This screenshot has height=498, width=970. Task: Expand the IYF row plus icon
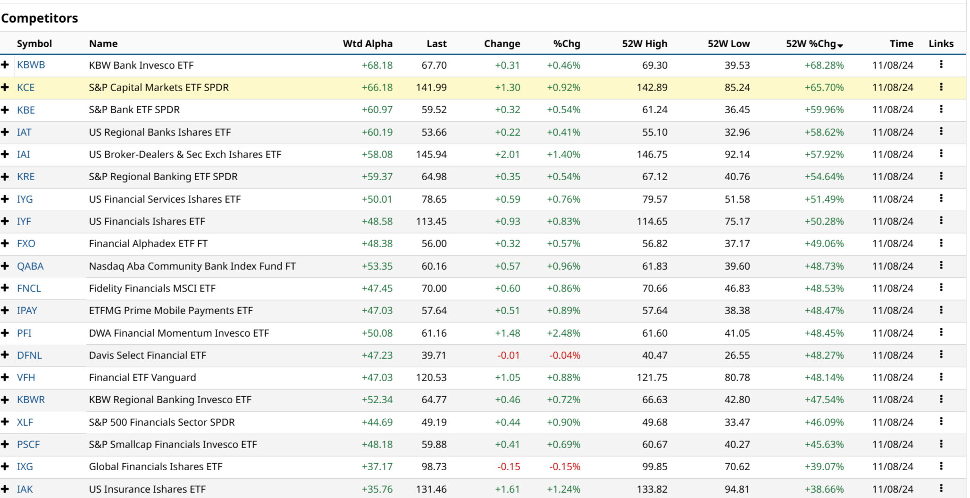pyautogui.click(x=5, y=221)
